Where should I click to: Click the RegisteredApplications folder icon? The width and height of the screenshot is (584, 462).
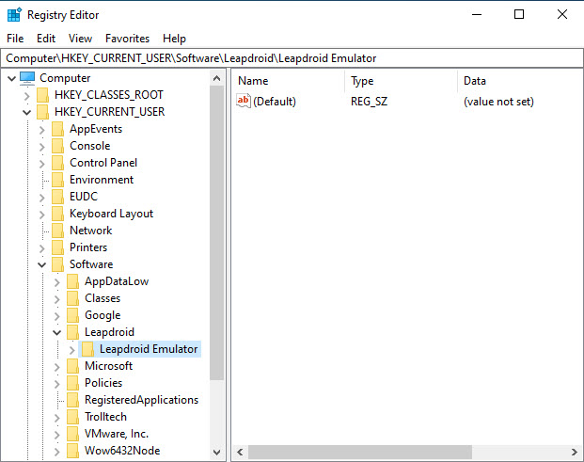72,400
